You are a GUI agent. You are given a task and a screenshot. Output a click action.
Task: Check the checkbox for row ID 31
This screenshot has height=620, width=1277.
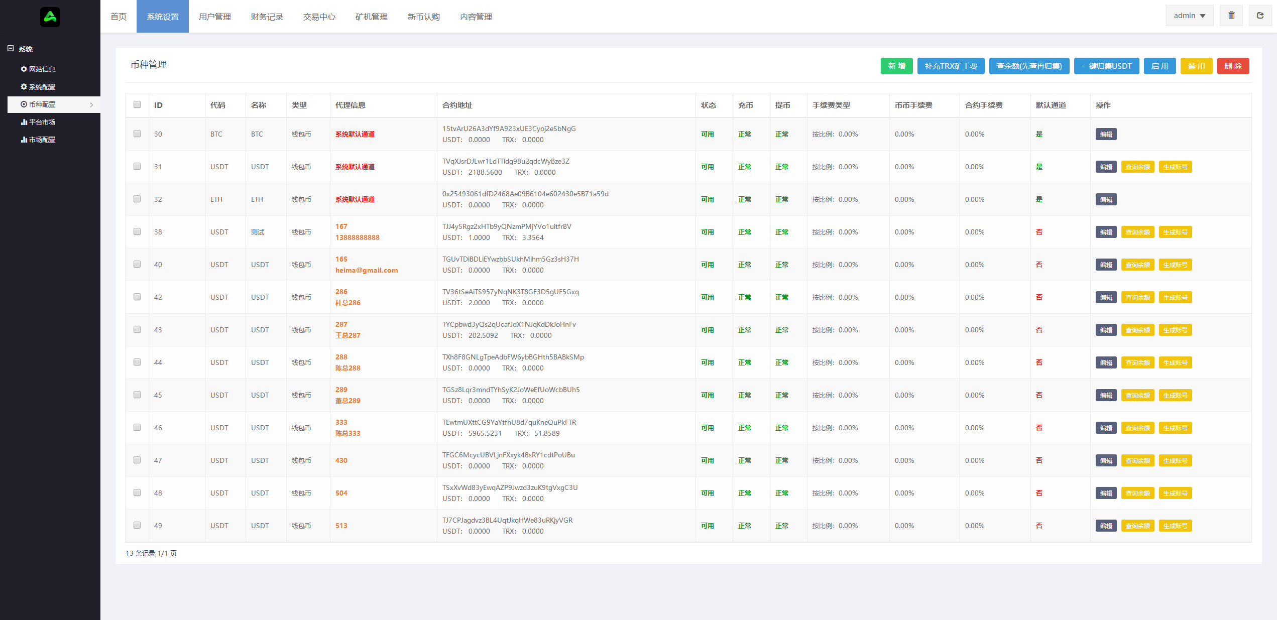[x=137, y=166]
